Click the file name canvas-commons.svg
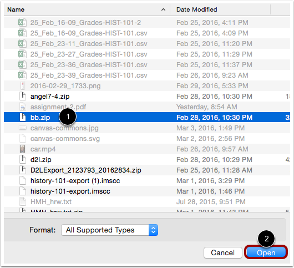The width and height of the screenshot is (294, 268). (x=65, y=139)
